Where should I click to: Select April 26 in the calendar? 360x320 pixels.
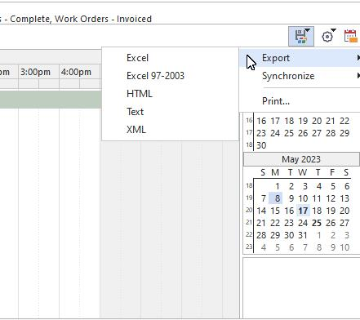point(303,133)
